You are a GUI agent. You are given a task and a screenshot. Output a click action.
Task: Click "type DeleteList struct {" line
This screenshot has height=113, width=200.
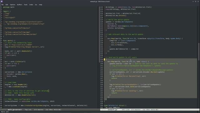115,105
